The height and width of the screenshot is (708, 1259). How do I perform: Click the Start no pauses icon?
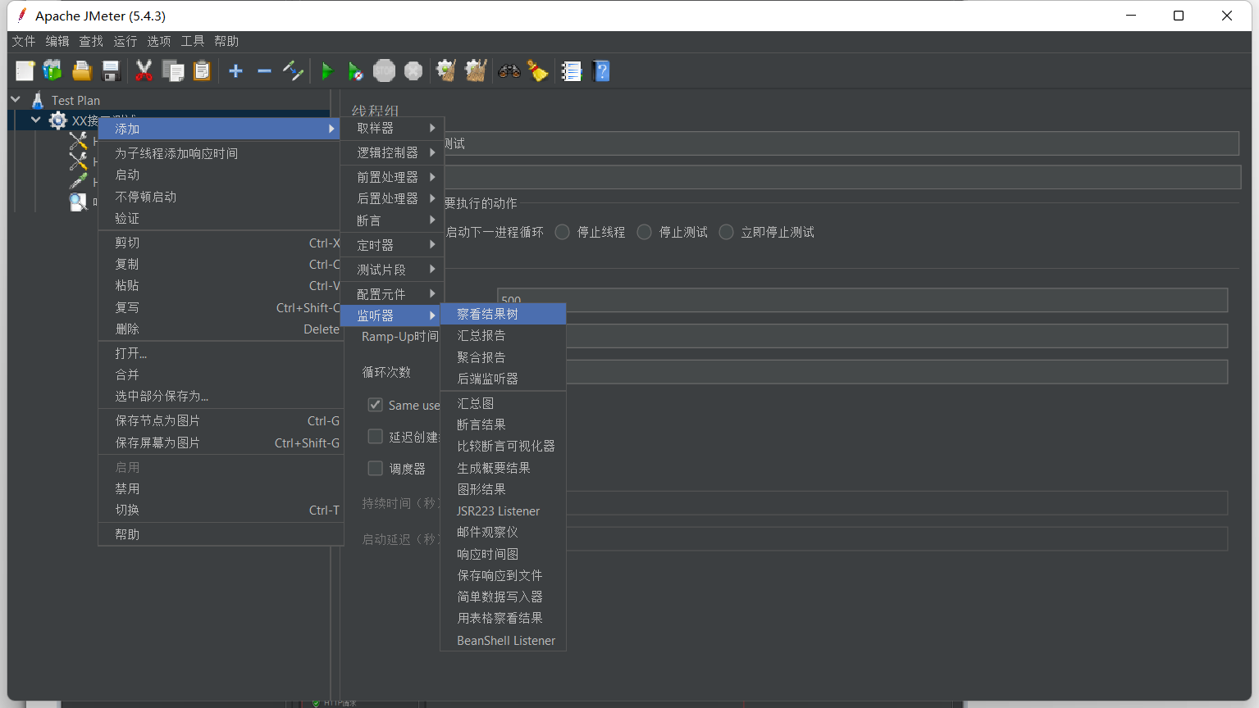tap(355, 71)
